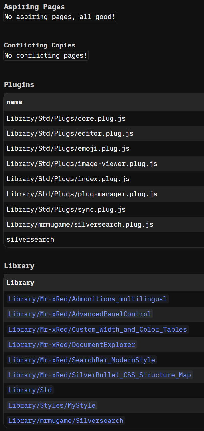The height and width of the screenshot is (431, 204).
Task: Click plug-manager.plug.js in Plugins table
Action: tap(82, 194)
